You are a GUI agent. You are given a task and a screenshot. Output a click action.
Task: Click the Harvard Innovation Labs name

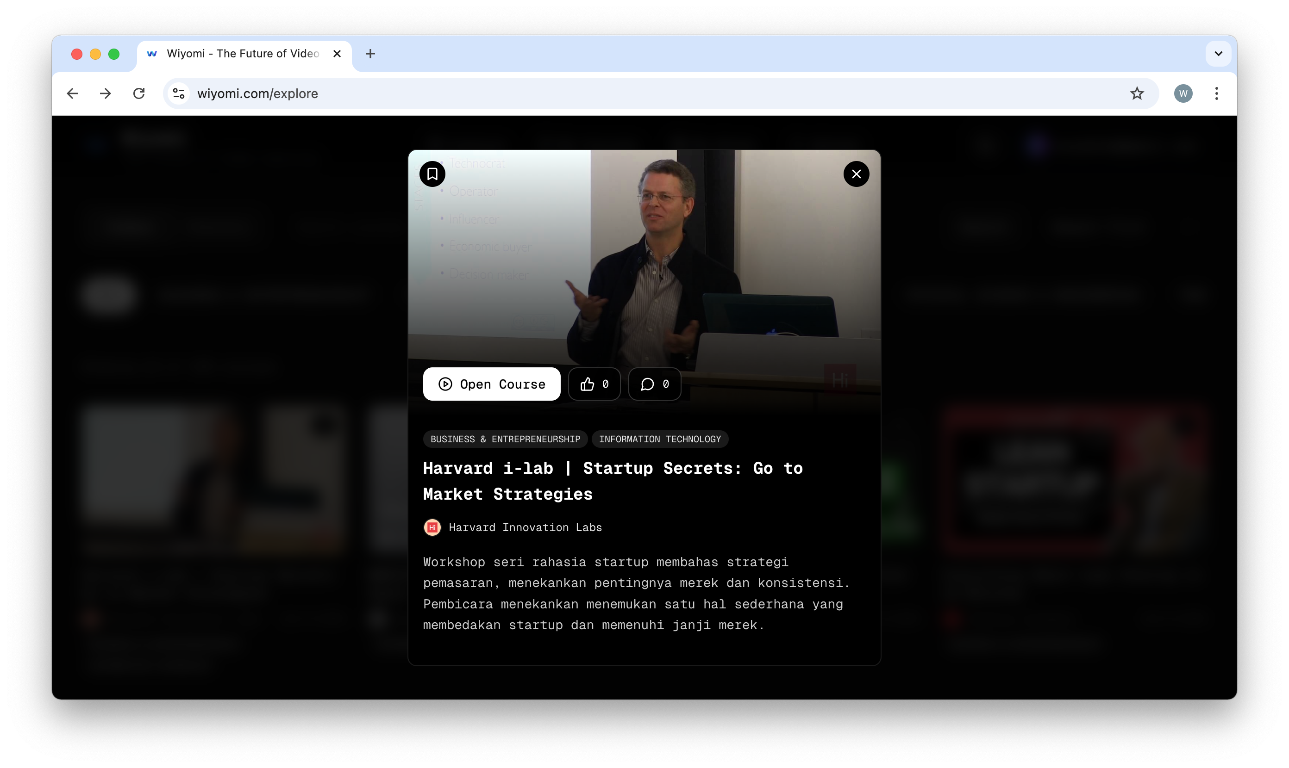525,527
